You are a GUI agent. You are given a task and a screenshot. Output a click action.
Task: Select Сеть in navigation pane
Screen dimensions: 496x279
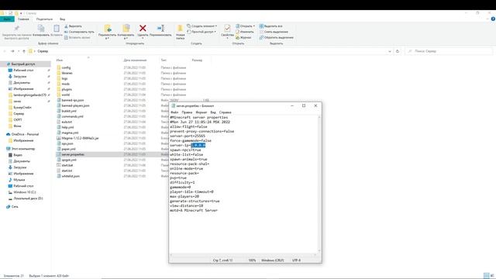[x=15, y=207]
